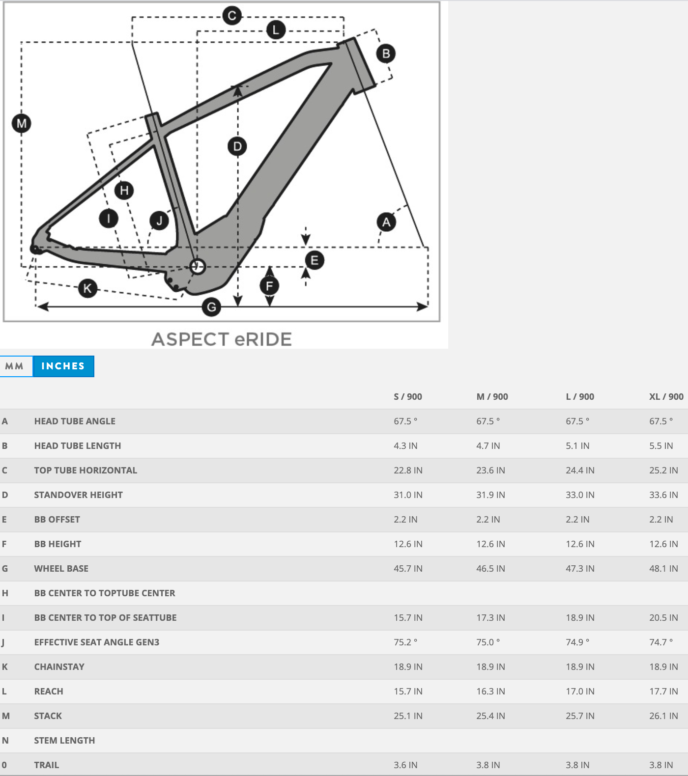Click the 26.1 IN stack value
Image resolution: width=688 pixels, height=776 pixels.
click(x=663, y=716)
